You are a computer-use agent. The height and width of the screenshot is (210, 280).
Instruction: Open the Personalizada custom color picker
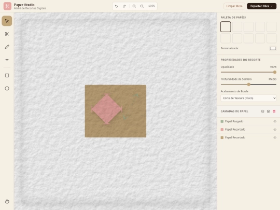point(273,48)
